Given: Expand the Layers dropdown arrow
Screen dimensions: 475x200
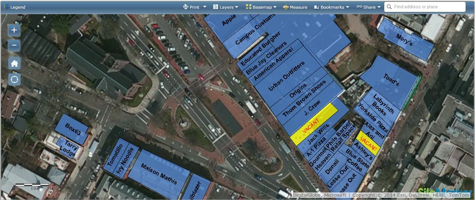Looking at the screenshot, I should pos(236,7).
